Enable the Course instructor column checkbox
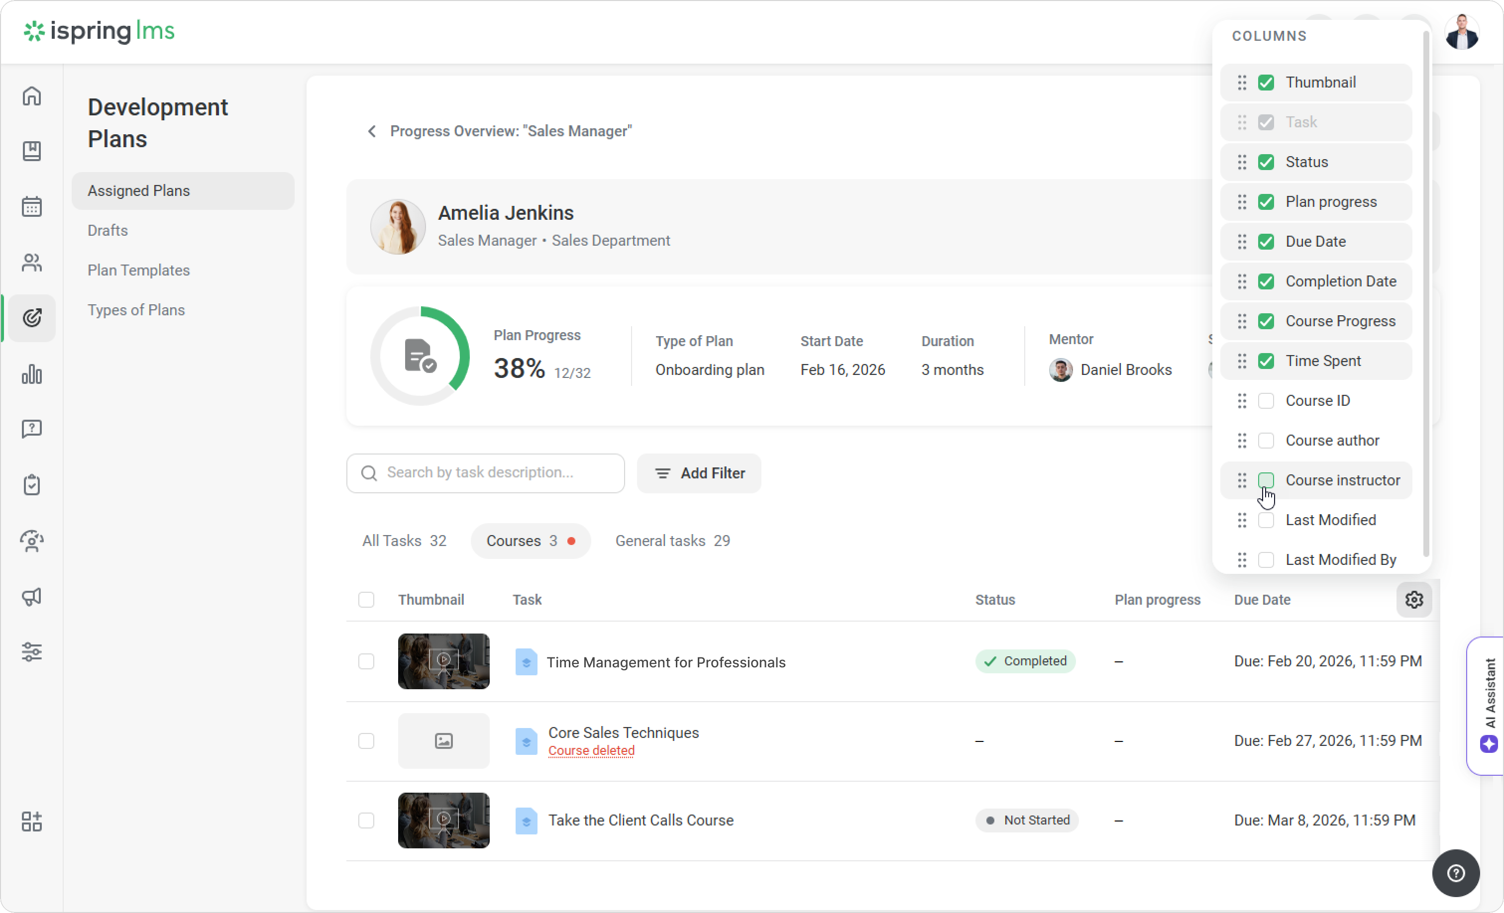The width and height of the screenshot is (1504, 913). (1266, 480)
